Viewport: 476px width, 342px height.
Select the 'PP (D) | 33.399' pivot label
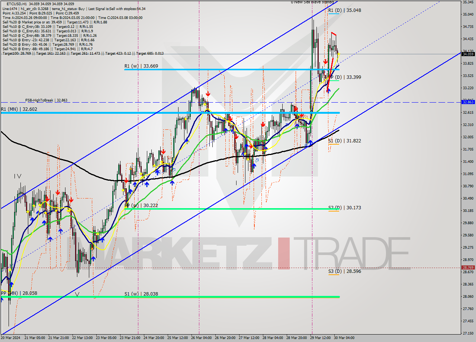coord(345,77)
